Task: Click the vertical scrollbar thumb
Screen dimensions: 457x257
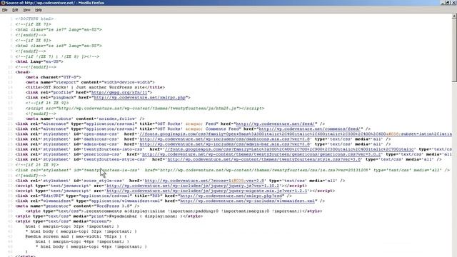Action: coord(454,51)
